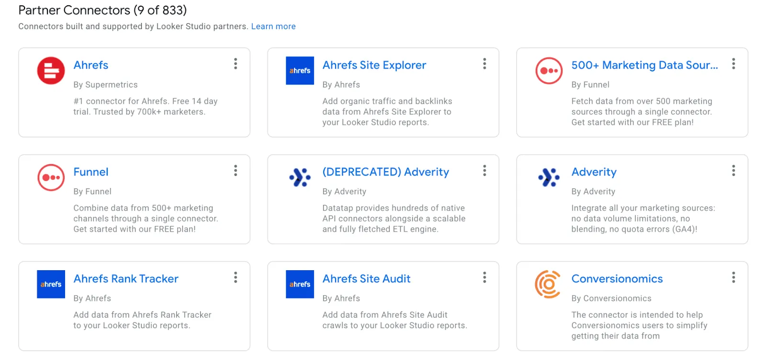Click the Partner Connectors heading
Viewport: 766px width, 364px height.
click(102, 10)
